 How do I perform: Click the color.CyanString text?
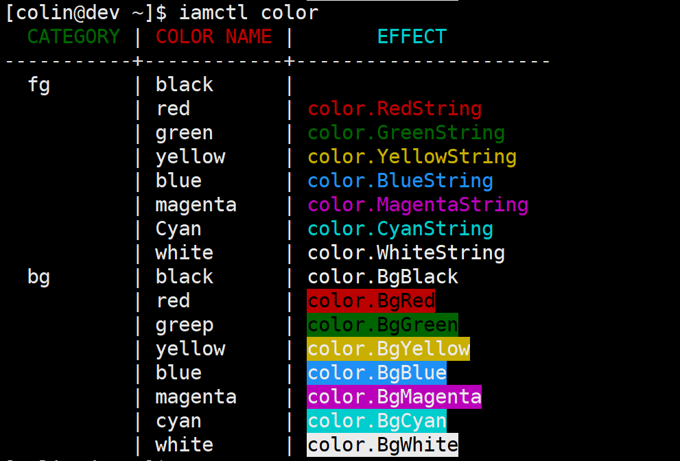400,229
